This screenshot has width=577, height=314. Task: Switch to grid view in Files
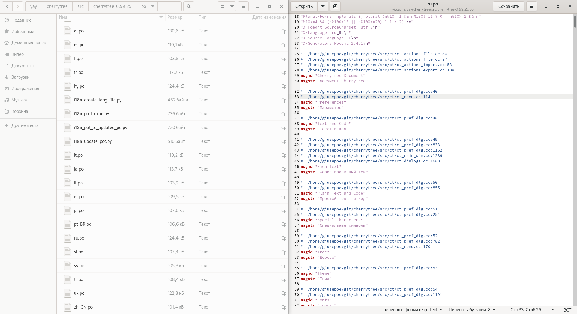coord(222,6)
